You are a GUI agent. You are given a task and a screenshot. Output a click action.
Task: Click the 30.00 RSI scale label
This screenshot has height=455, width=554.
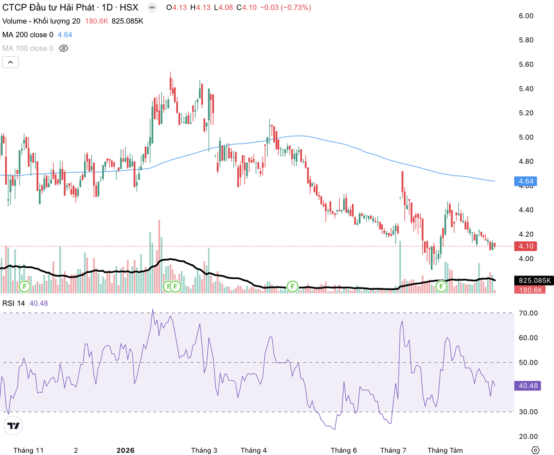click(x=528, y=412)
